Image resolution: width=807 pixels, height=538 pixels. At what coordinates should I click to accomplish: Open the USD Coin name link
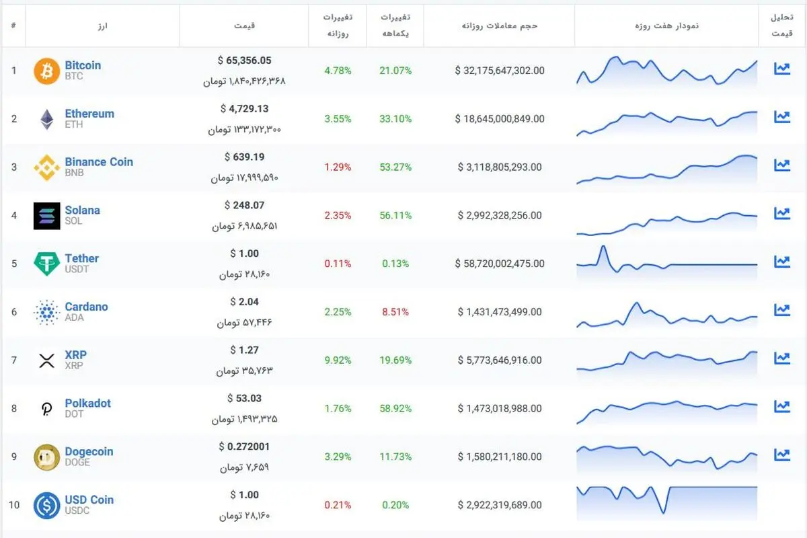click(89, 500)
